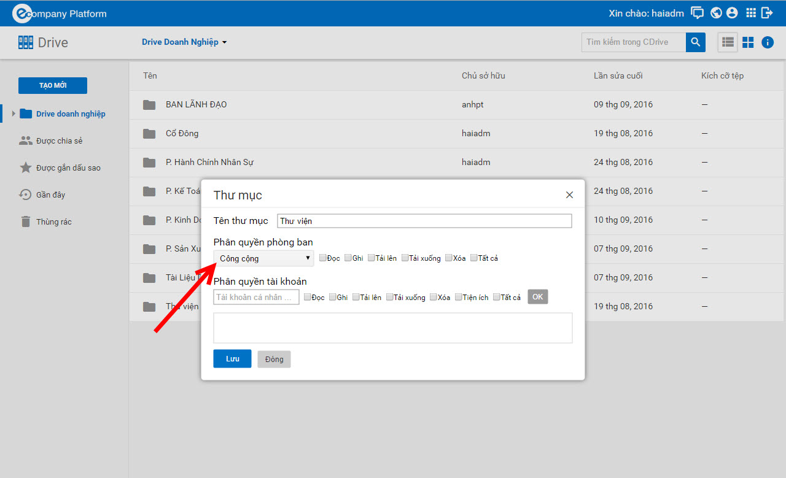Sort by Lần sửa cuối column header
The height and width of the screenshot is (478, 786).
(618, 75)
